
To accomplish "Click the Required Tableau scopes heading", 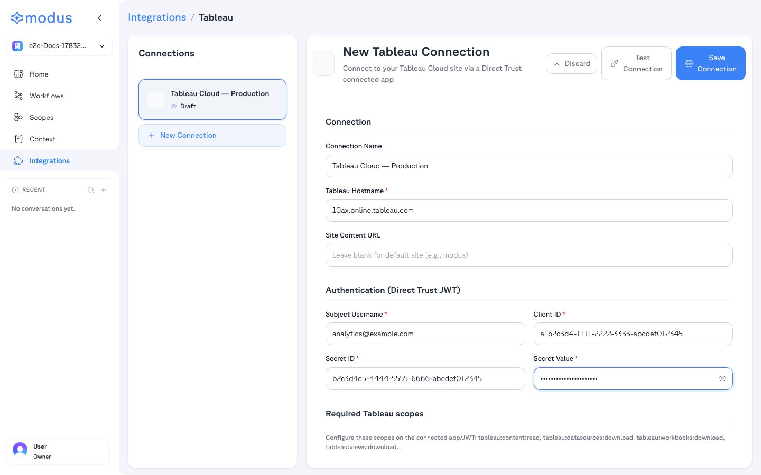I will [375, 414].
